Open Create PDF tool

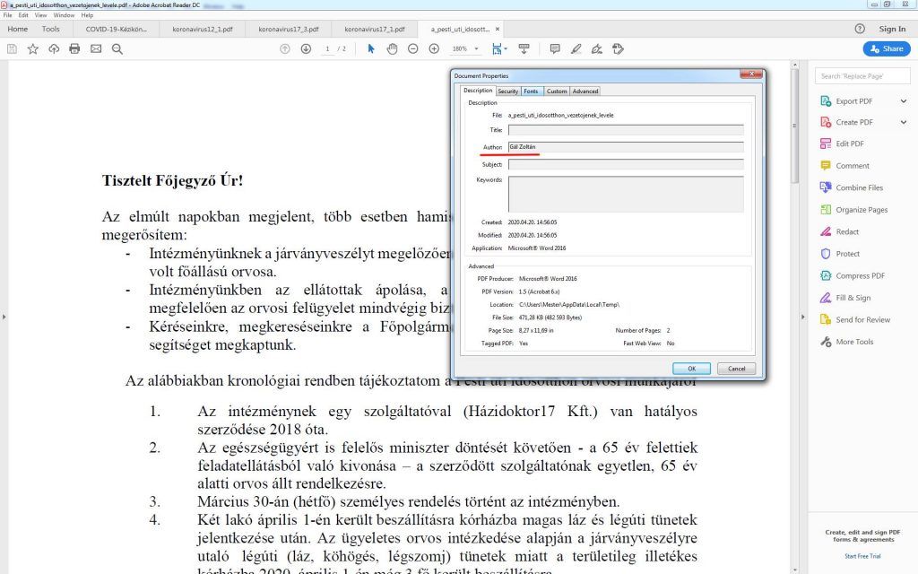(x=853, y=122)
